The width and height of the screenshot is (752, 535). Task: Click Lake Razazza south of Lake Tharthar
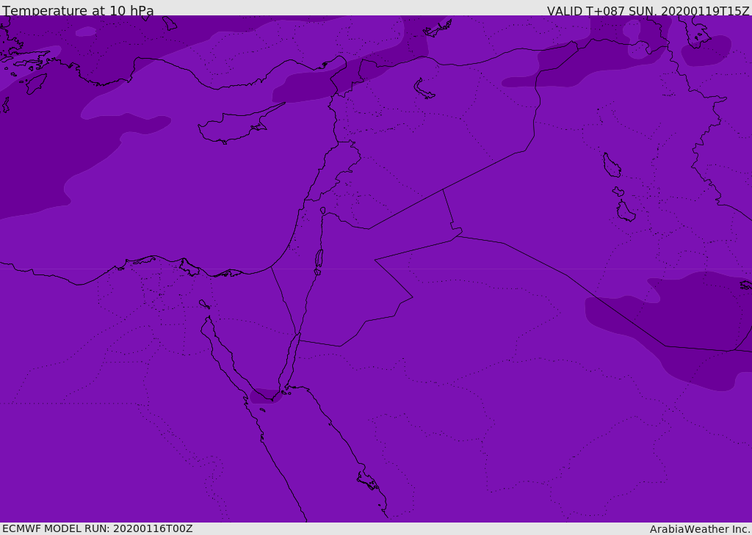click(x=626, y=211)
